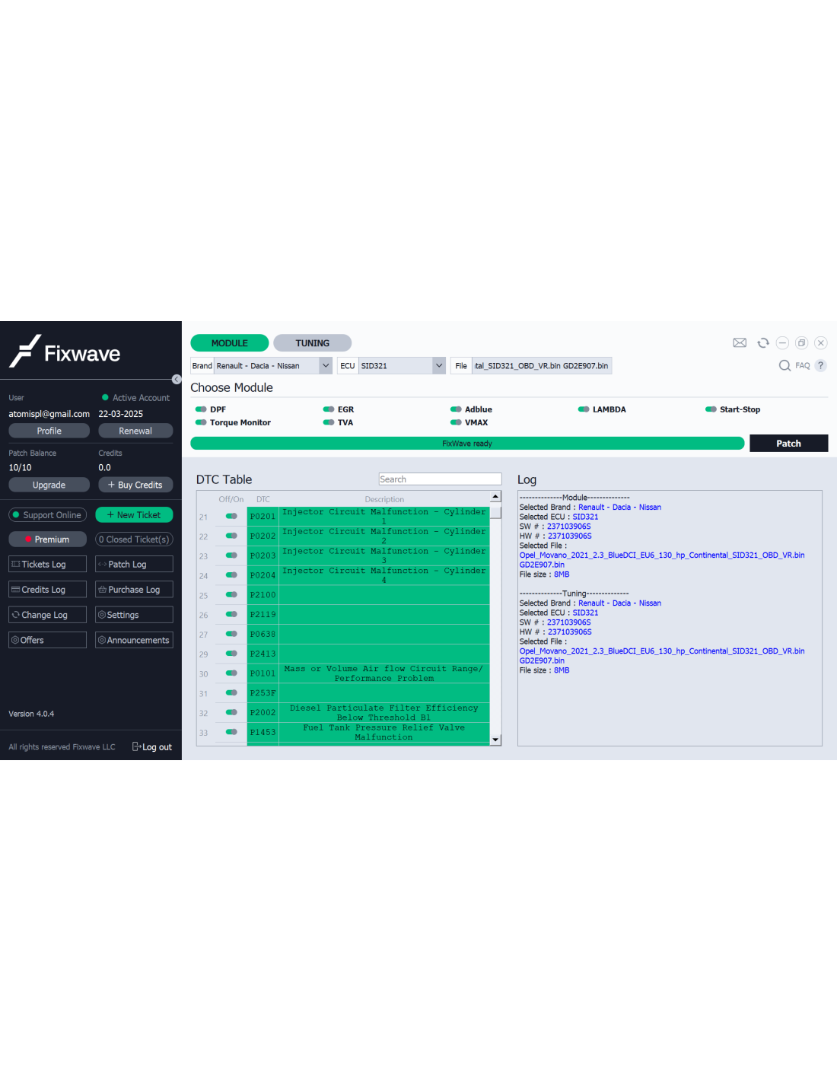Screen dimensions: 837x1082
Task: Select DTC code P2413 cell
Action: pos(263,654)
